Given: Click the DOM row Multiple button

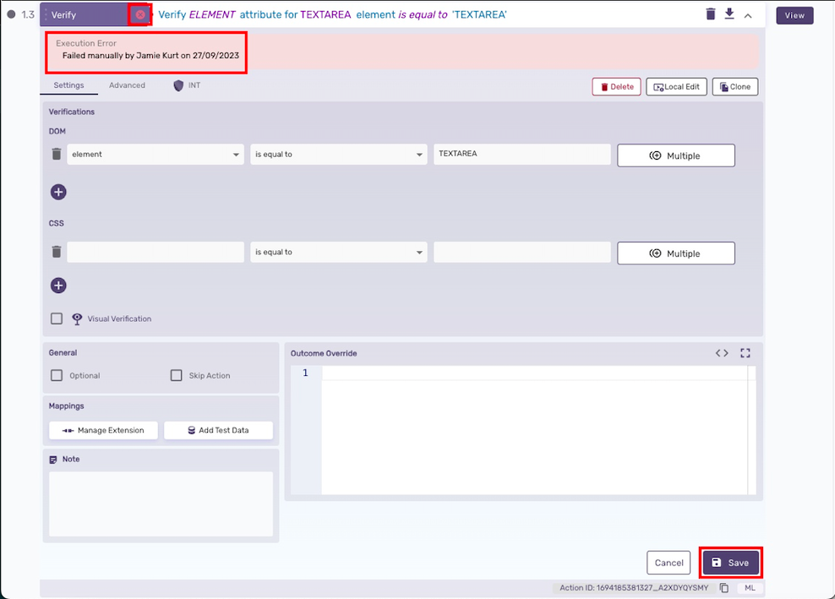Looking at the screenshot, I should click(x=676, y=155).
